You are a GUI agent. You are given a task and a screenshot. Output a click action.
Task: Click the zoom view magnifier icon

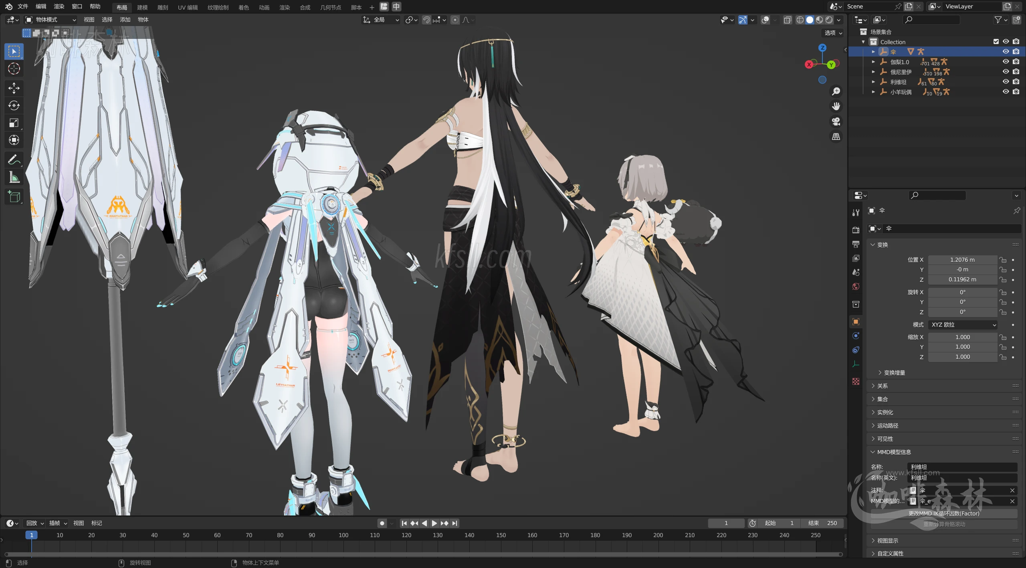(x=836, y=91)
